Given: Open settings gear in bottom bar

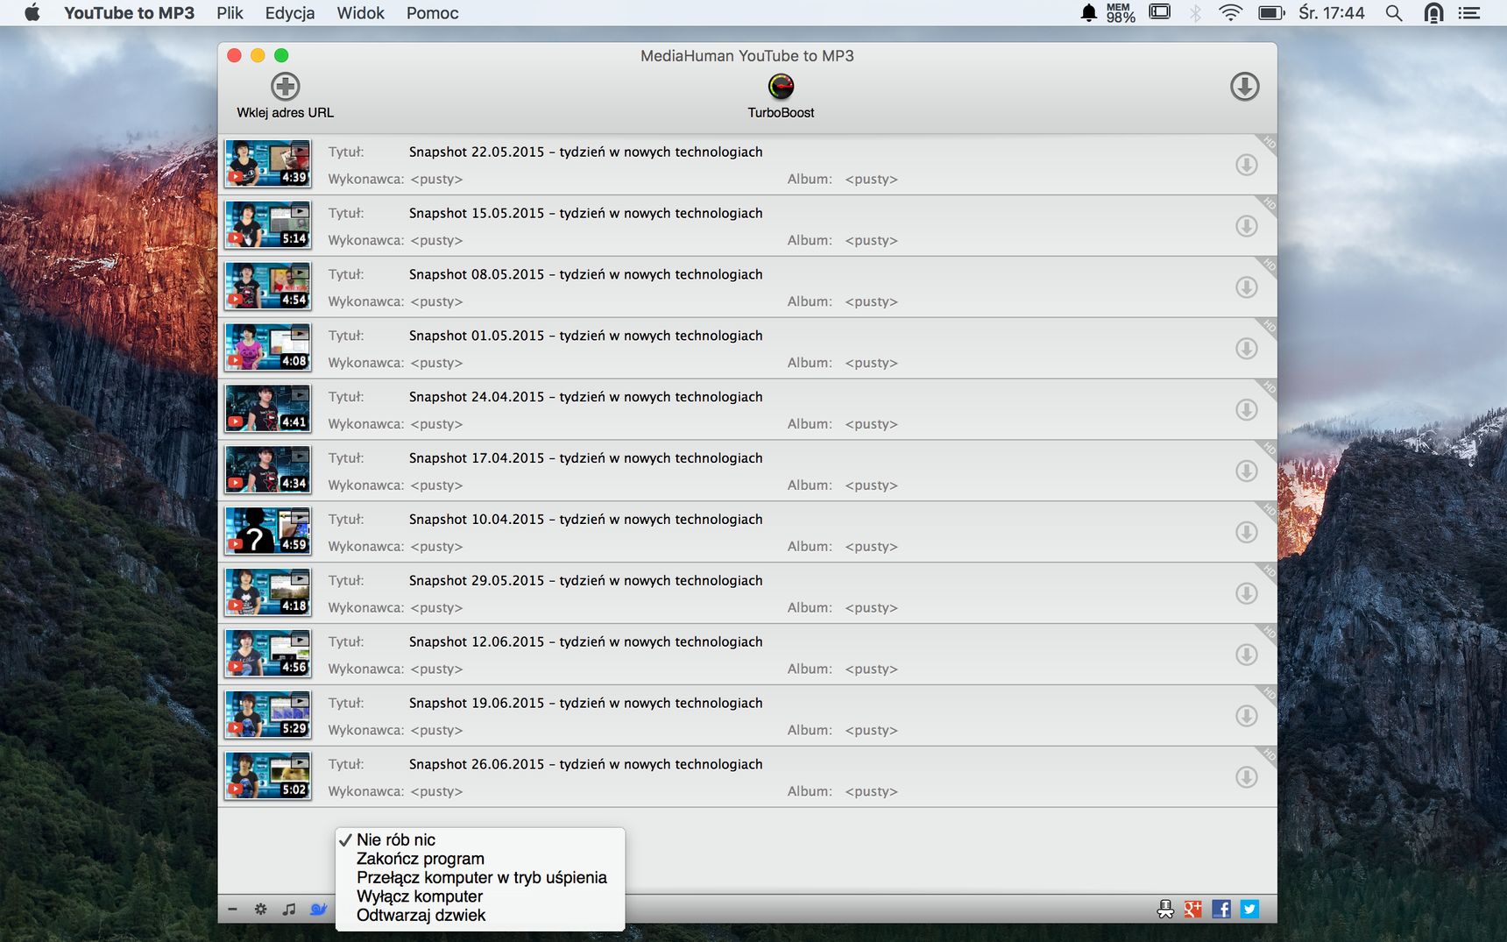Looking at the screenshot, I should click(261, 910).
